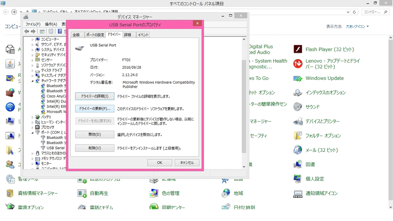Screen dimensions: 393x221
Task: Open Windows Update icon
Action: (298, 78)
